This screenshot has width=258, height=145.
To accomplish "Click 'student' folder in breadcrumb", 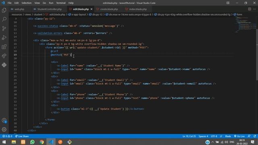I will click(38, 14).
